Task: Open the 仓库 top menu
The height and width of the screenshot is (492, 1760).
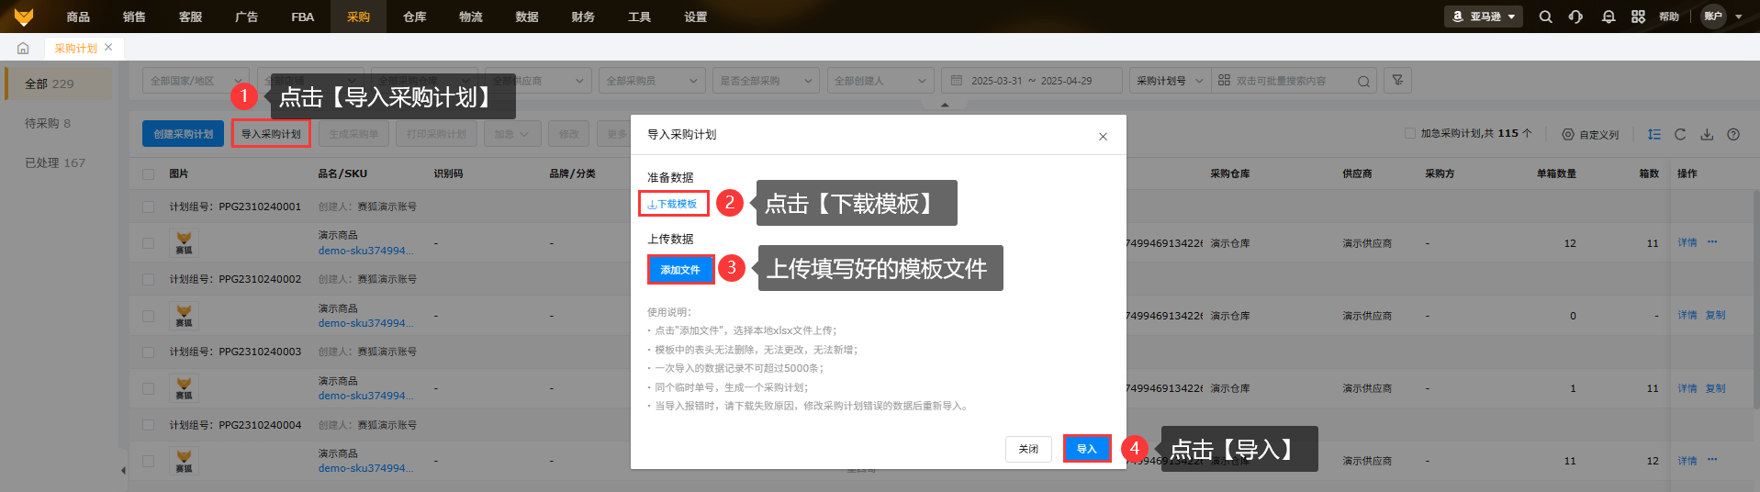Action: tap(414, 17)
